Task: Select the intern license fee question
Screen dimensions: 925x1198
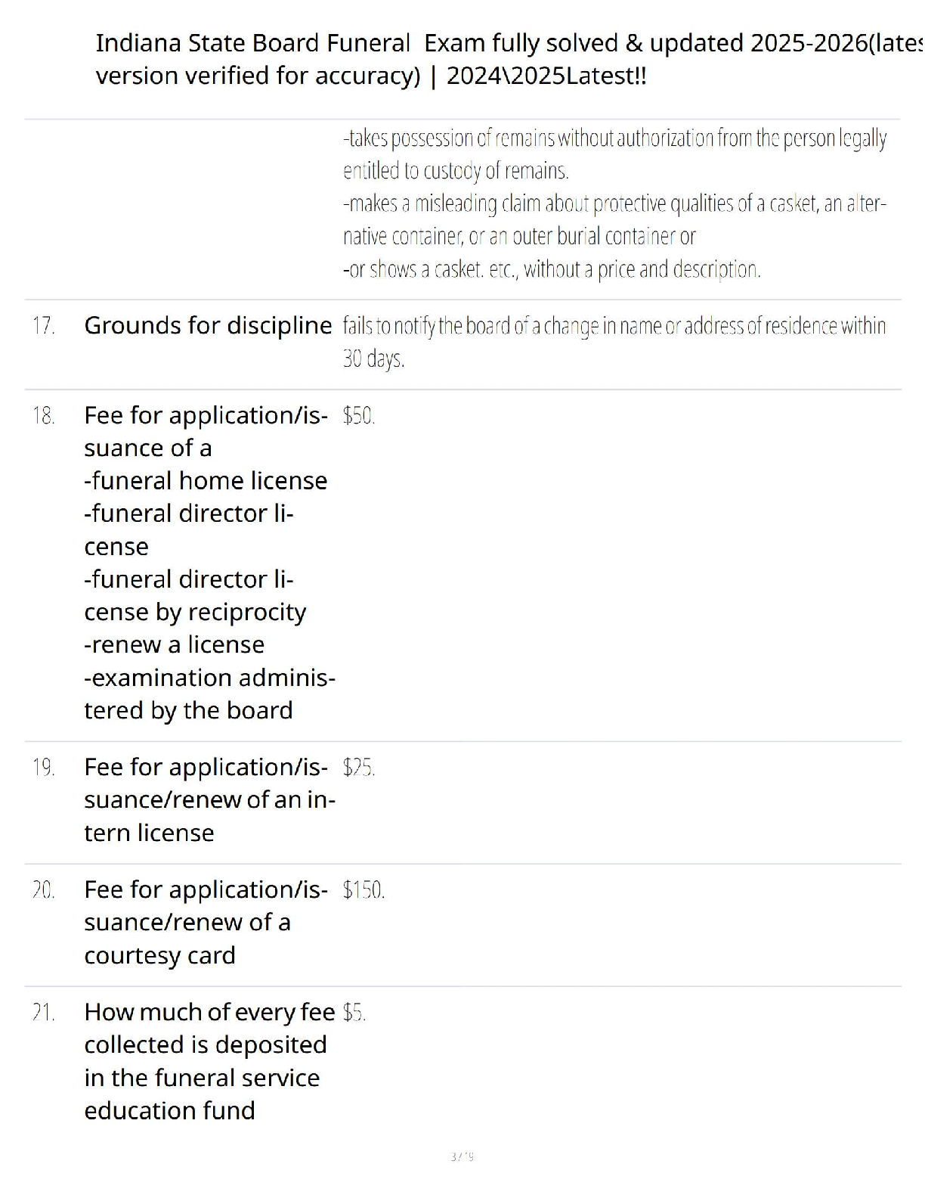Action: tap(209, 800)
